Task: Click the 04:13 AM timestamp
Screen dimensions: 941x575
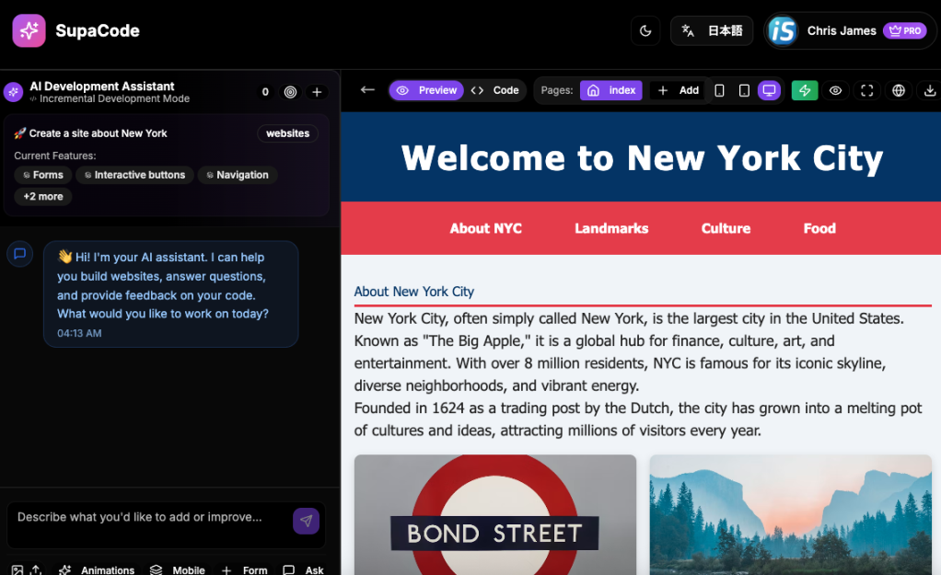Action: [79, 333]
